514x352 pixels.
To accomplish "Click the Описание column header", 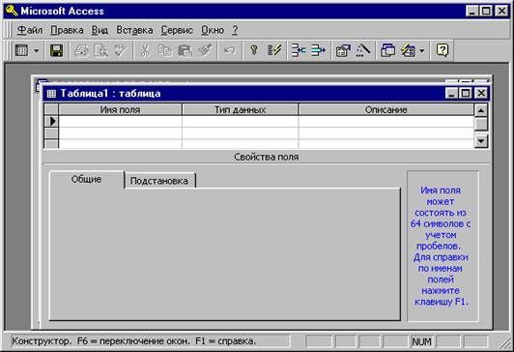I will coord(386,109).
